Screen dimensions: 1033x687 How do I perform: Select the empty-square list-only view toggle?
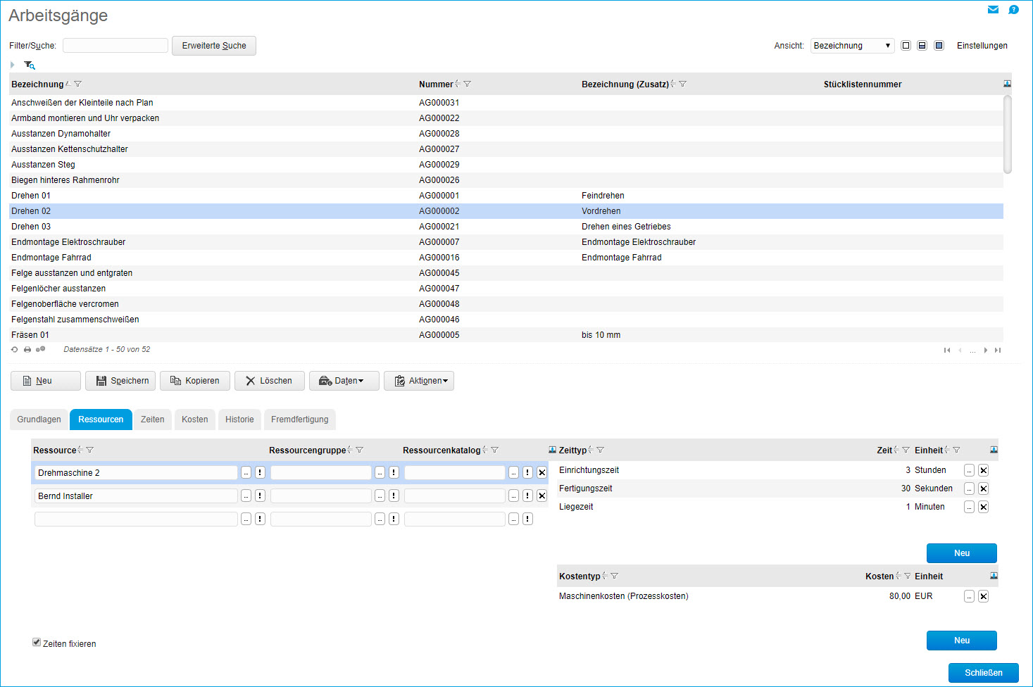[906, 46]
